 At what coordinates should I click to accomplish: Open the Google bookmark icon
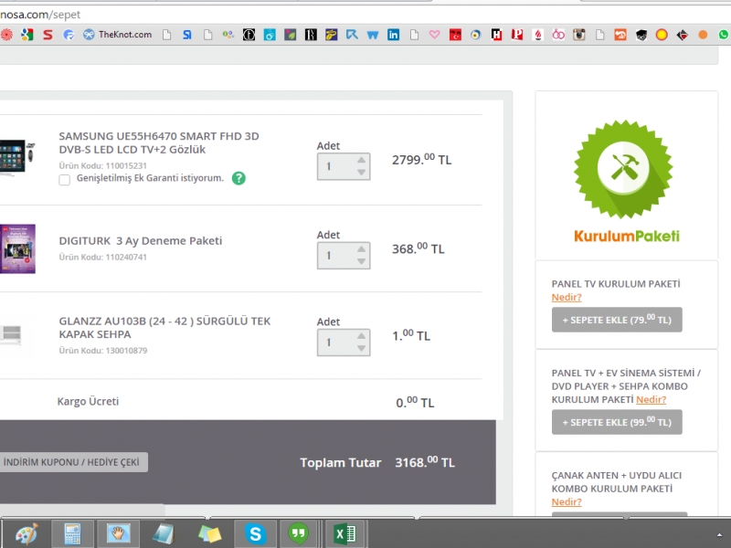pos(27,35)
